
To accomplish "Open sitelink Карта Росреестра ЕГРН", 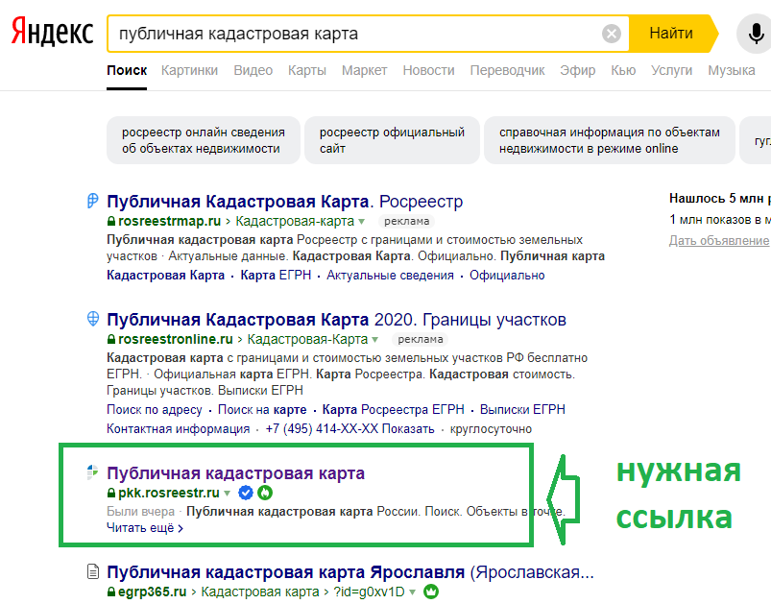I will pyautogui.click(x=393, y=409).
